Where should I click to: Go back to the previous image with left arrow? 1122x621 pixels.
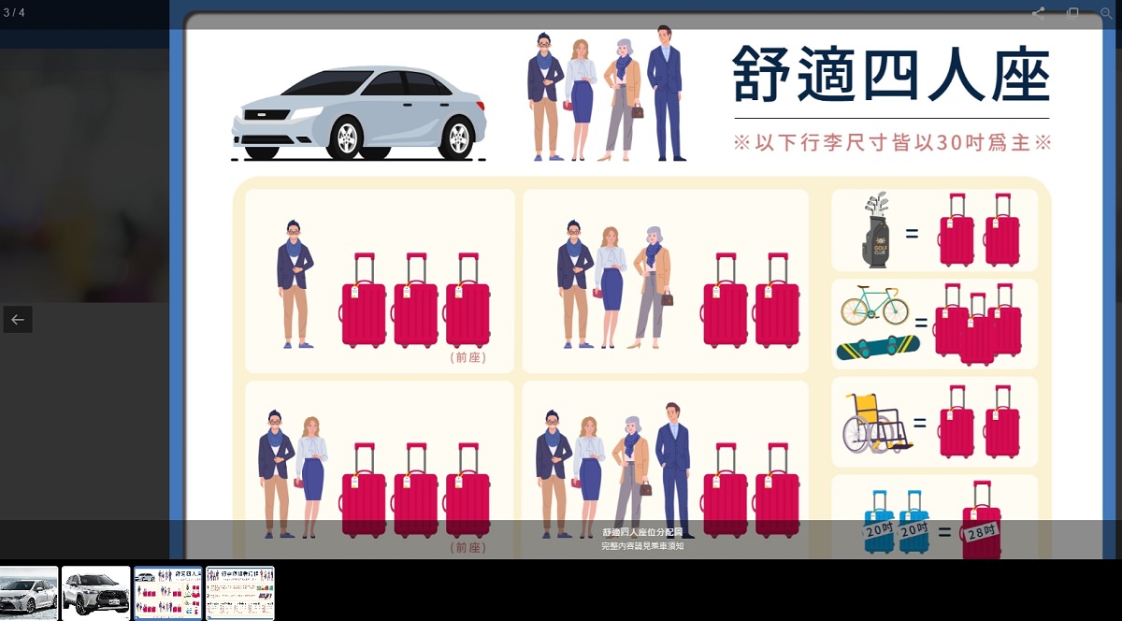(x=18, y=320)
